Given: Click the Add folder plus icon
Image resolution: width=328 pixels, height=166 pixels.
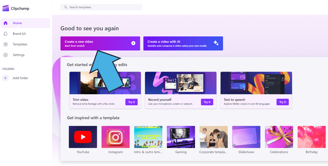Looking at the screenshot, I should 5,78.
